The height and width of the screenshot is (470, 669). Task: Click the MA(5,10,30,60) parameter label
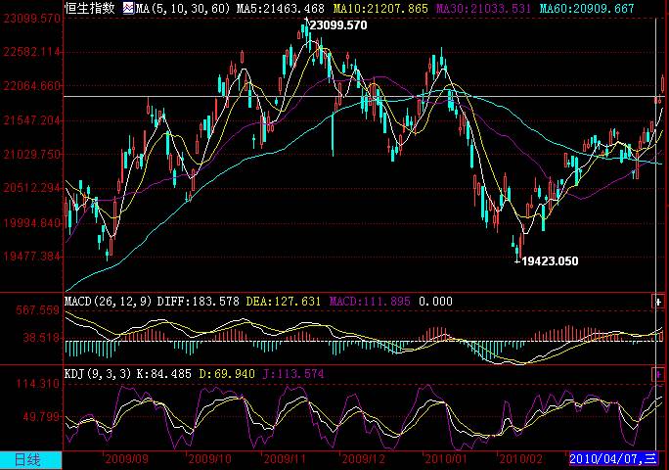click(184, 8)
